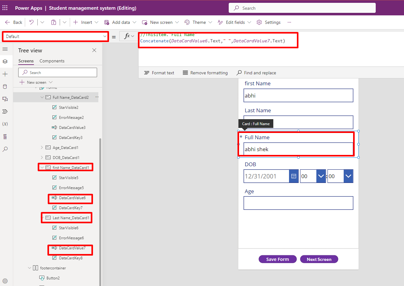Select DataCardKey7 in the tree

tap(71, 208)
